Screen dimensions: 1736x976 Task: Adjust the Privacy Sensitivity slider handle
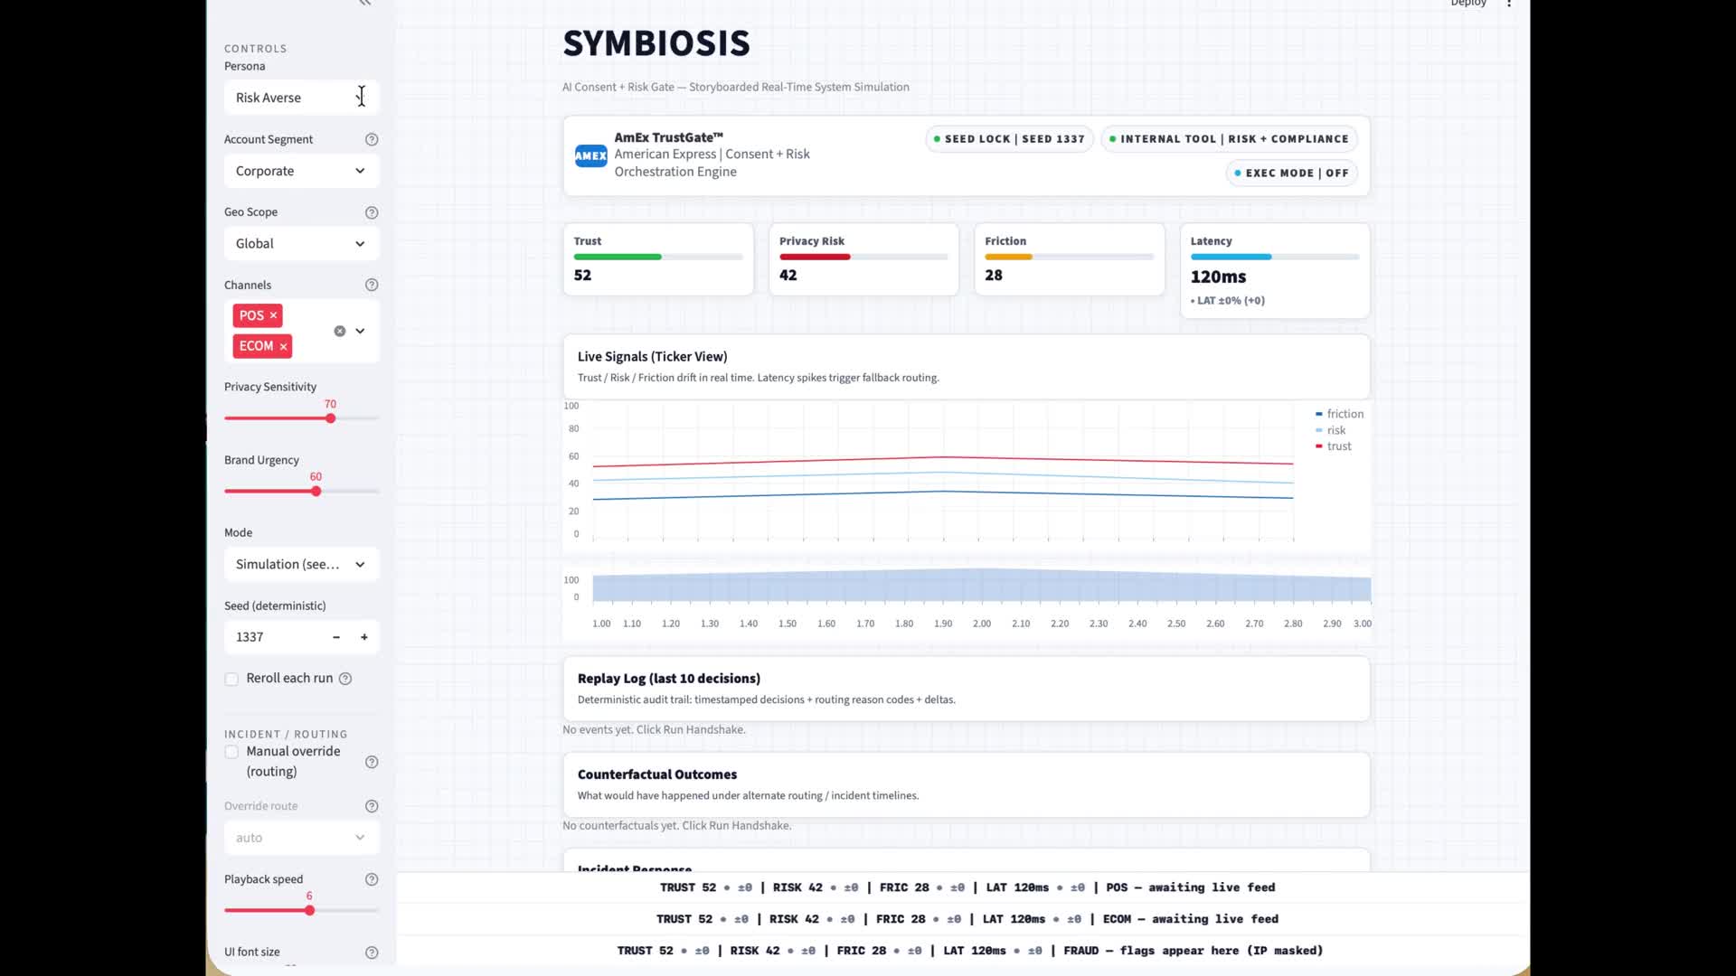click(331, 418)
